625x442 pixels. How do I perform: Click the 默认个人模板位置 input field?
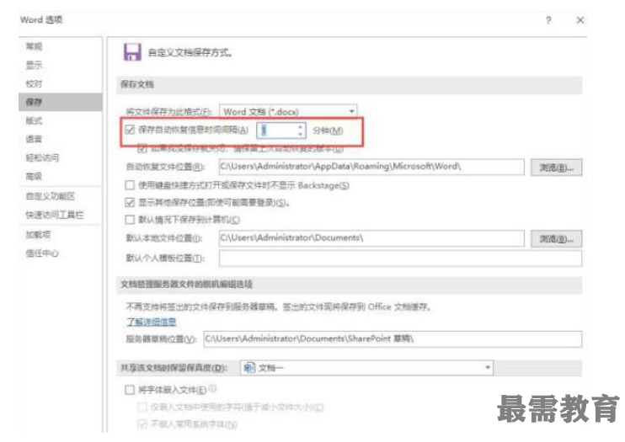point(400,258)
